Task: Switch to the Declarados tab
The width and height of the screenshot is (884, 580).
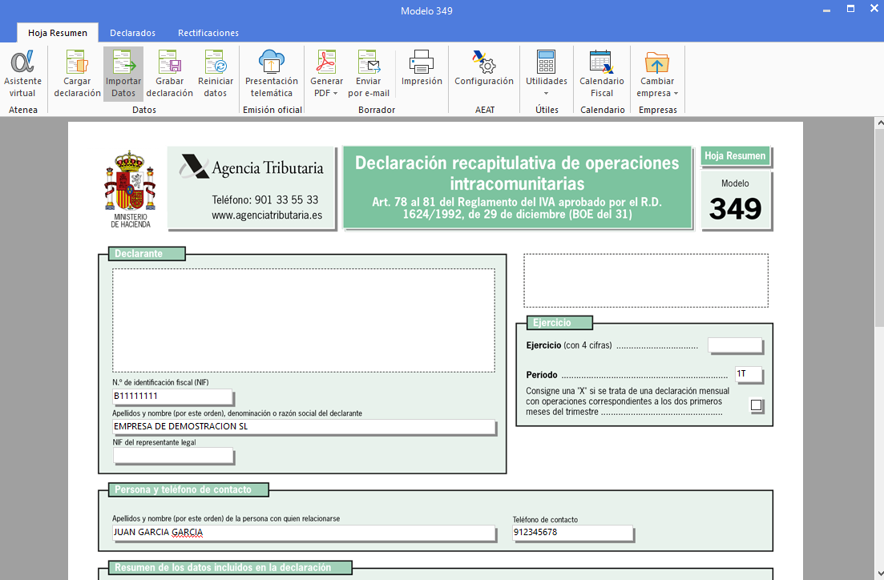Action: click(x=132, y=33)
